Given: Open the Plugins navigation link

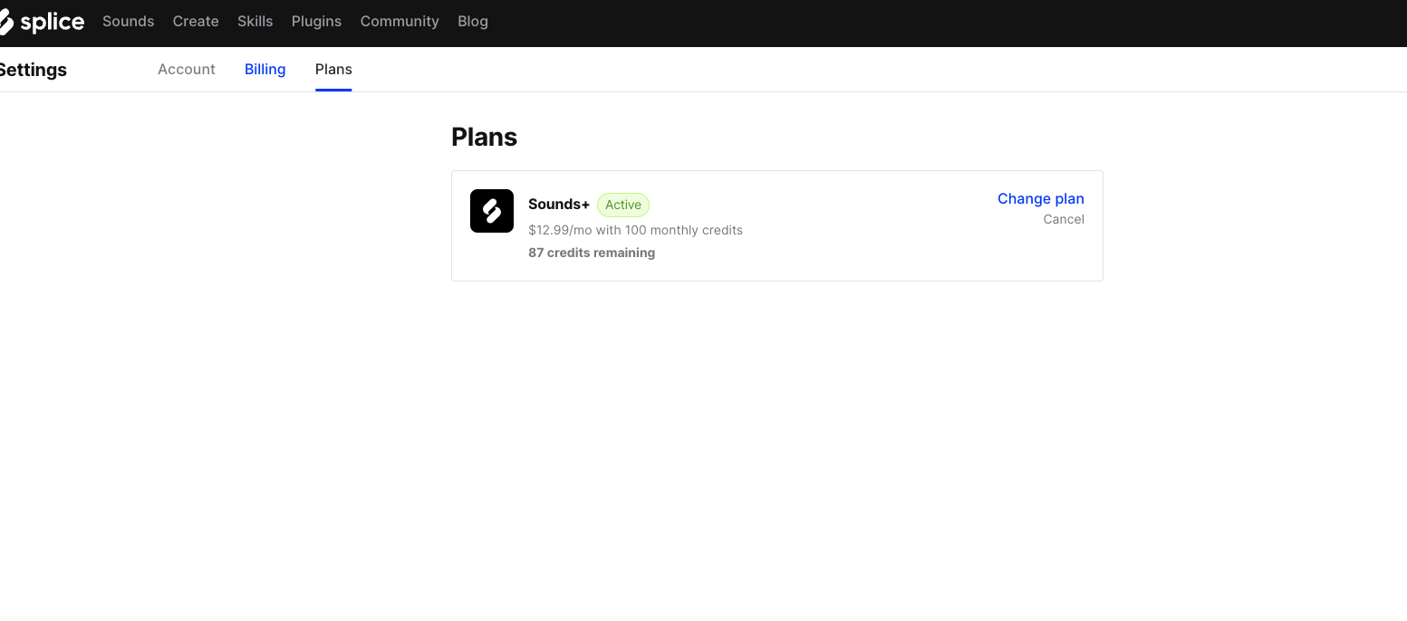Looking at the screenshot, I should pyautogui.click(x=317, y=21).
